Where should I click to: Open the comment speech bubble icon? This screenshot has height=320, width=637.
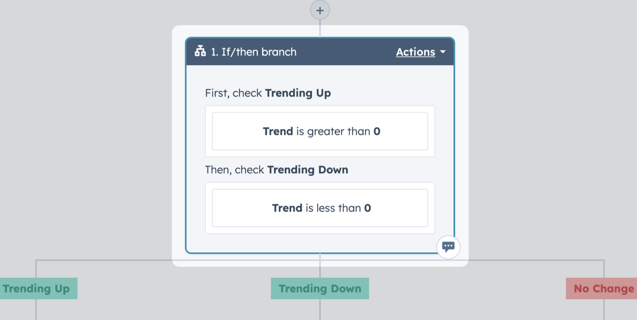click(448, 247)
